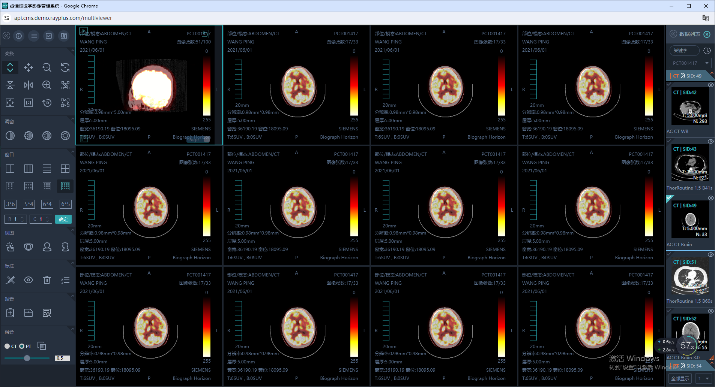715x387 pixels.
Task: Select the PT fusion radio button
Action: 22,346
